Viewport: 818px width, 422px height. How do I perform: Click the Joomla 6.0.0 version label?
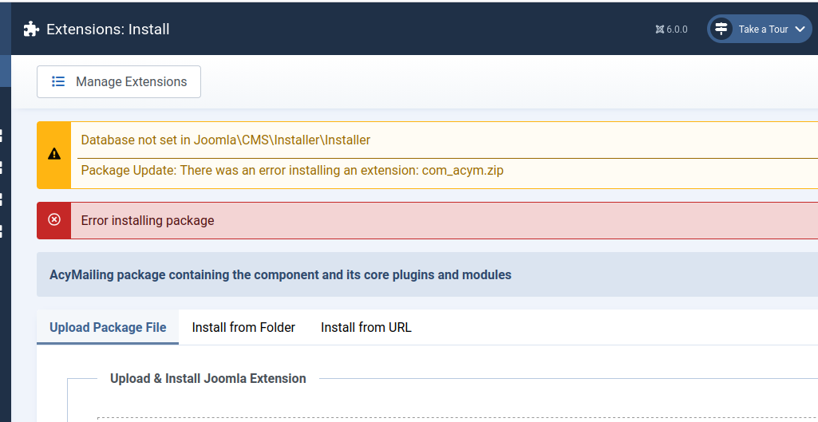coord(677,30)
